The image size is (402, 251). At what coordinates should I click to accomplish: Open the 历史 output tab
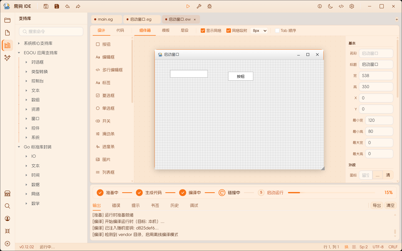tap(174, 206)
